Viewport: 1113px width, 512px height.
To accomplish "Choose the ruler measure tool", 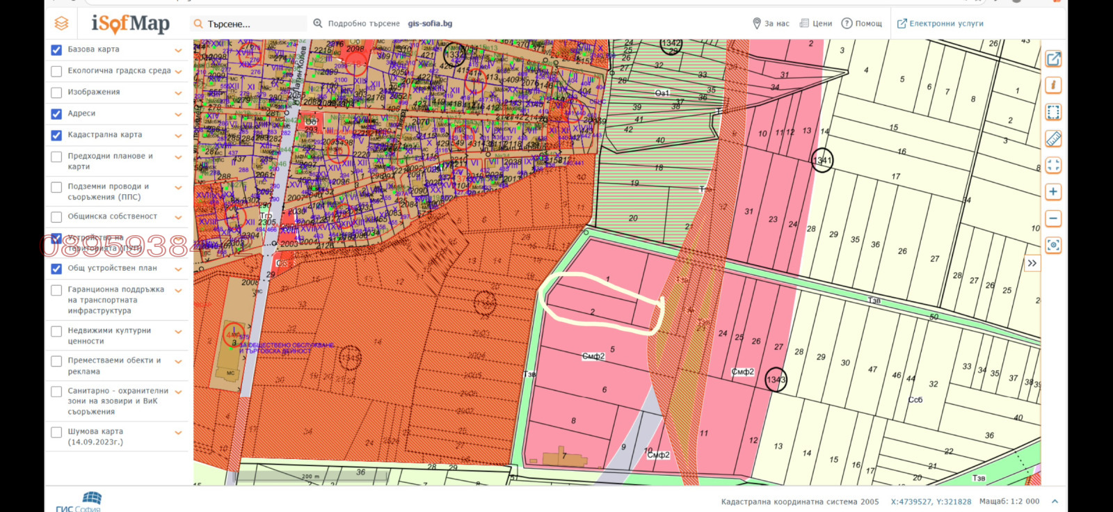I will [x=1053, y=139].
